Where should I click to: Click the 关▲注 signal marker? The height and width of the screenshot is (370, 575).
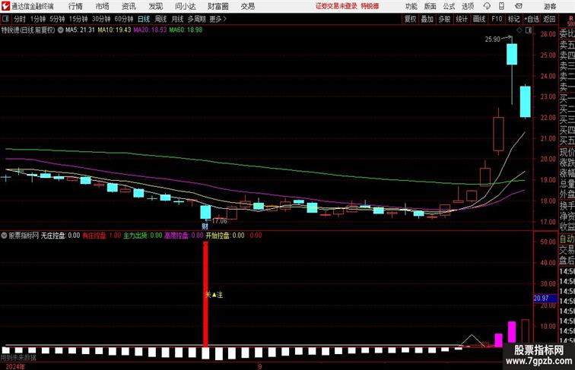tap(214, 295)
